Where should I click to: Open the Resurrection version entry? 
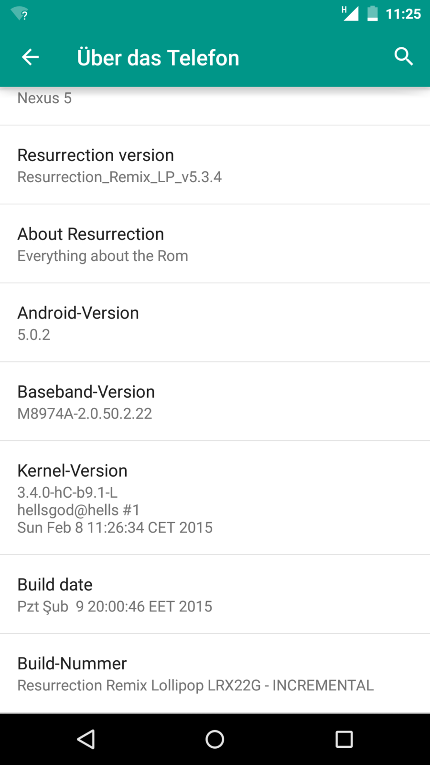click(x=215, y=165)
